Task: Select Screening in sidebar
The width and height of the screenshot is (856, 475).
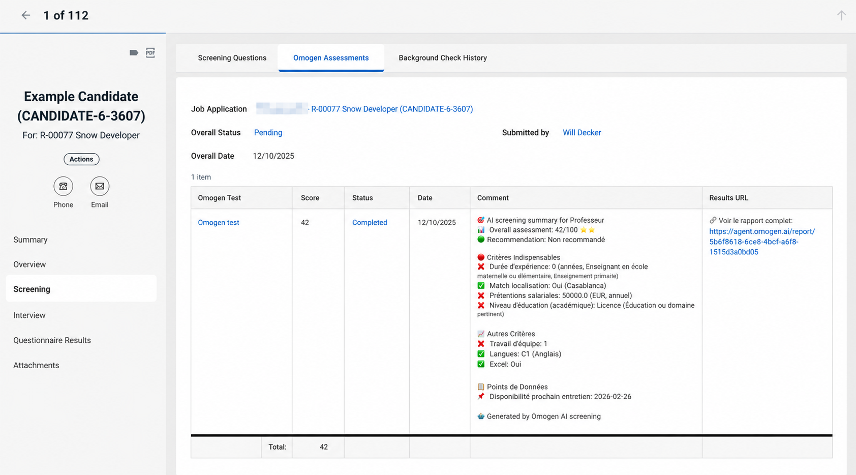Action: click(81, 289)
